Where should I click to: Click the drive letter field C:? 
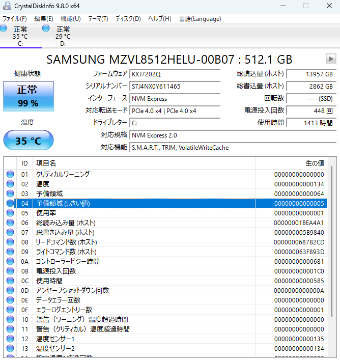click(175, 123)
